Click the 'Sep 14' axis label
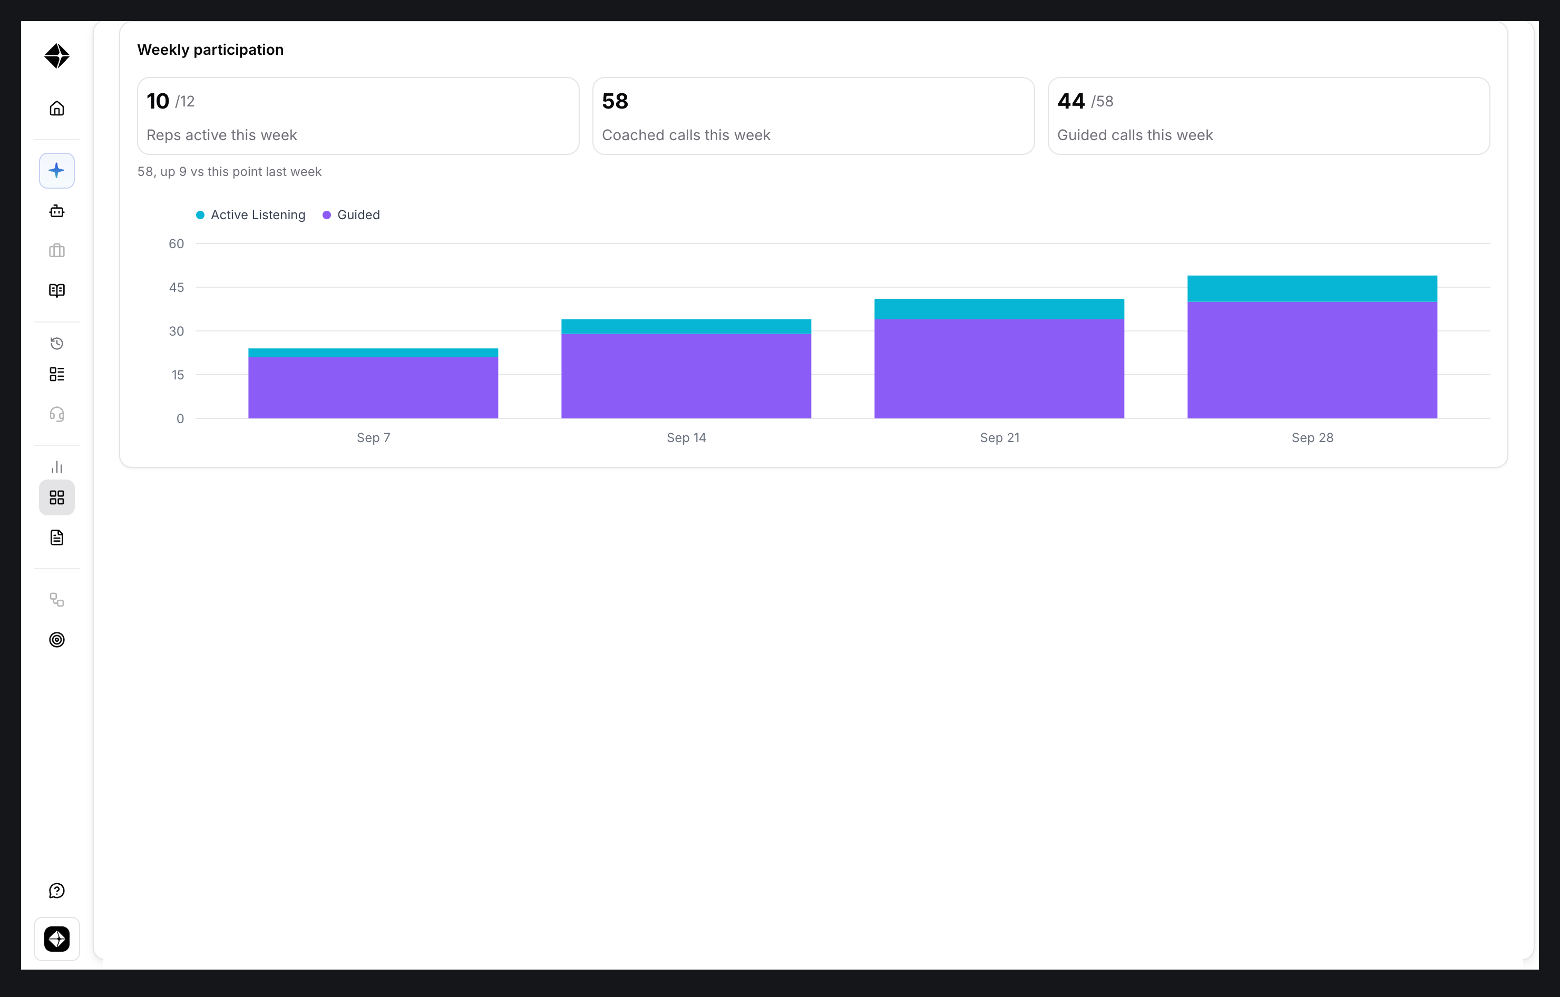Image resolution: width=1560 pixels, height=997 pixels. tap(686, 438)
